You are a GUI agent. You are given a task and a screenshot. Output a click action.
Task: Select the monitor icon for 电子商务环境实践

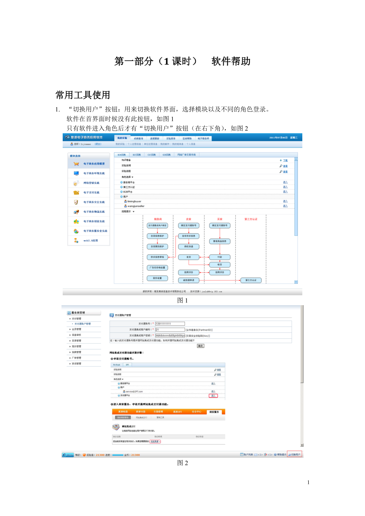click(x=76, y=173)
